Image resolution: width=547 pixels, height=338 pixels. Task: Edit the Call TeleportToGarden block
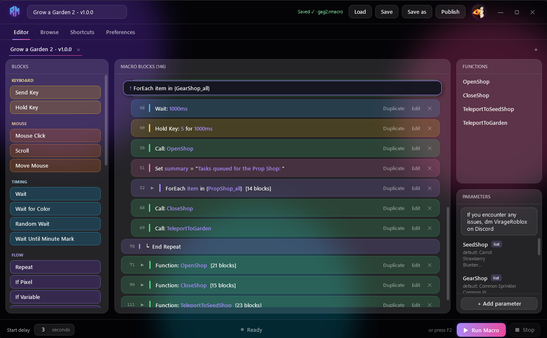coord(416,228)
